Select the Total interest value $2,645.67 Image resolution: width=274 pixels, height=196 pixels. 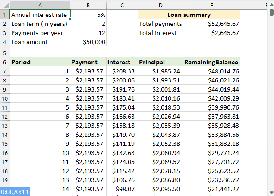pyautogui.click(x=211, y=33)
